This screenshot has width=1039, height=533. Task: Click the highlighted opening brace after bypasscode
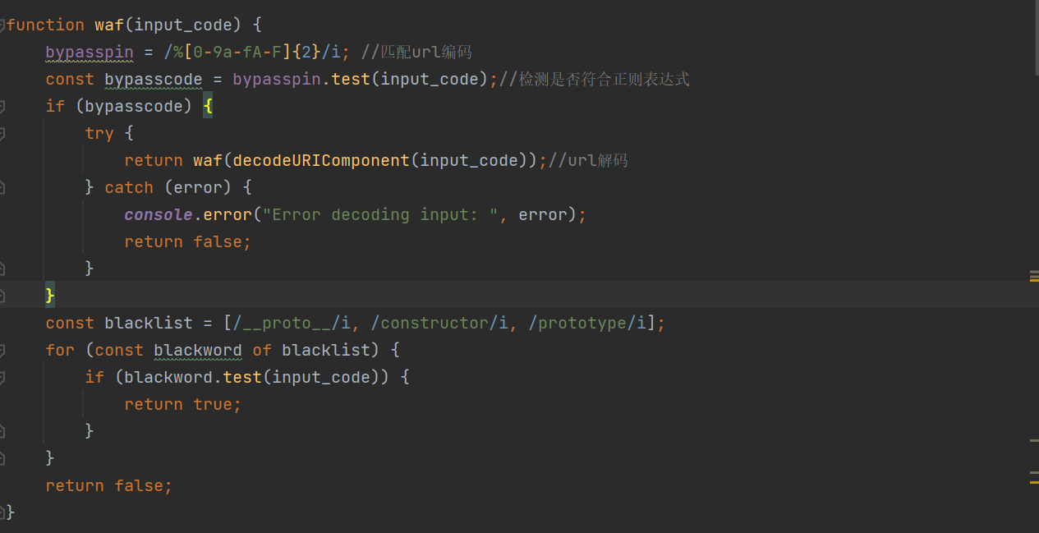point(208,107)
